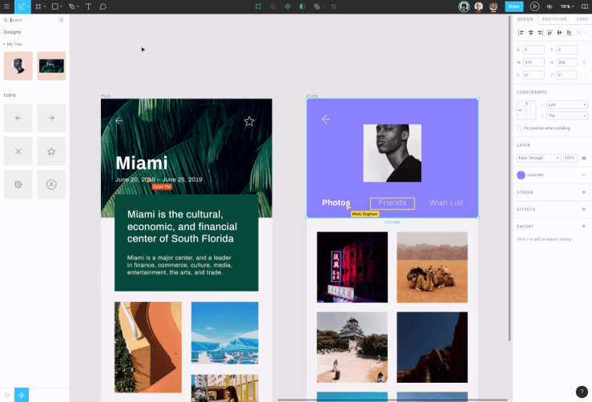The image size is (592, 402).
Task: Click the width input field
Action: pyautogui.click(x=534, y=62)
